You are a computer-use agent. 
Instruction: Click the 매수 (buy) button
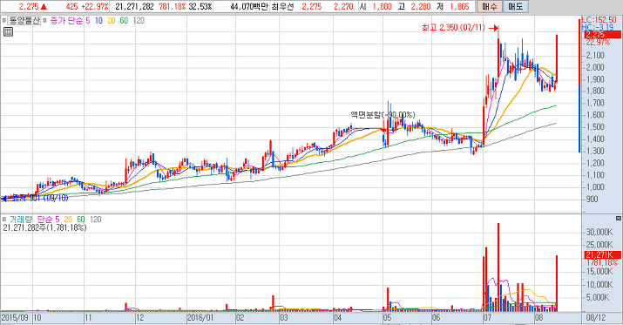point(490,6)
